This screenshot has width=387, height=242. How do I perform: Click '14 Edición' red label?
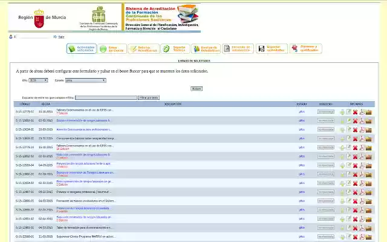point(62,149)
